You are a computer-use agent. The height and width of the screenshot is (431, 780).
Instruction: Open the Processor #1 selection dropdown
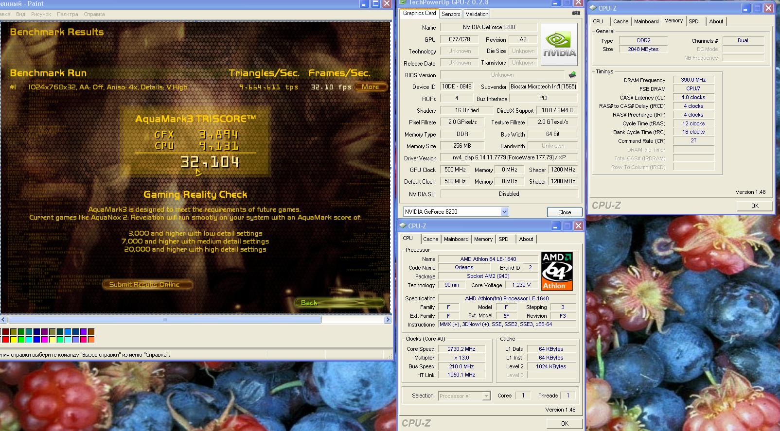486,396
